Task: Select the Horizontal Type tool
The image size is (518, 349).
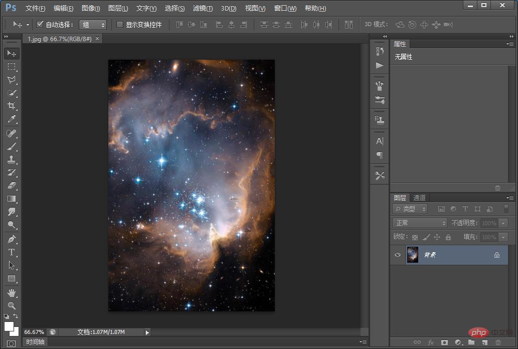Action: click(12, 252)
